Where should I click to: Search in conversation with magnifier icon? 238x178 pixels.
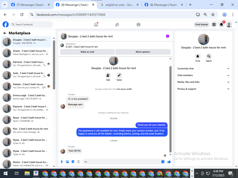(209, 56)
